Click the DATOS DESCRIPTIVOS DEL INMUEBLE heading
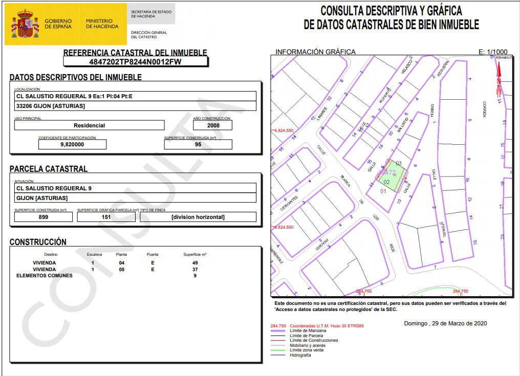This screenshot has height=376, width=520. coord(76,77)
